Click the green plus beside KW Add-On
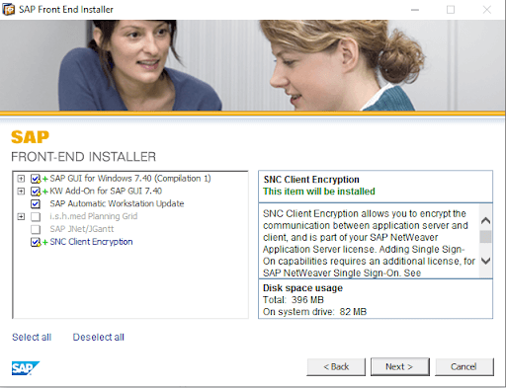Screen dimensions: 506x388 pyautogui.click(x=45, y=192)
